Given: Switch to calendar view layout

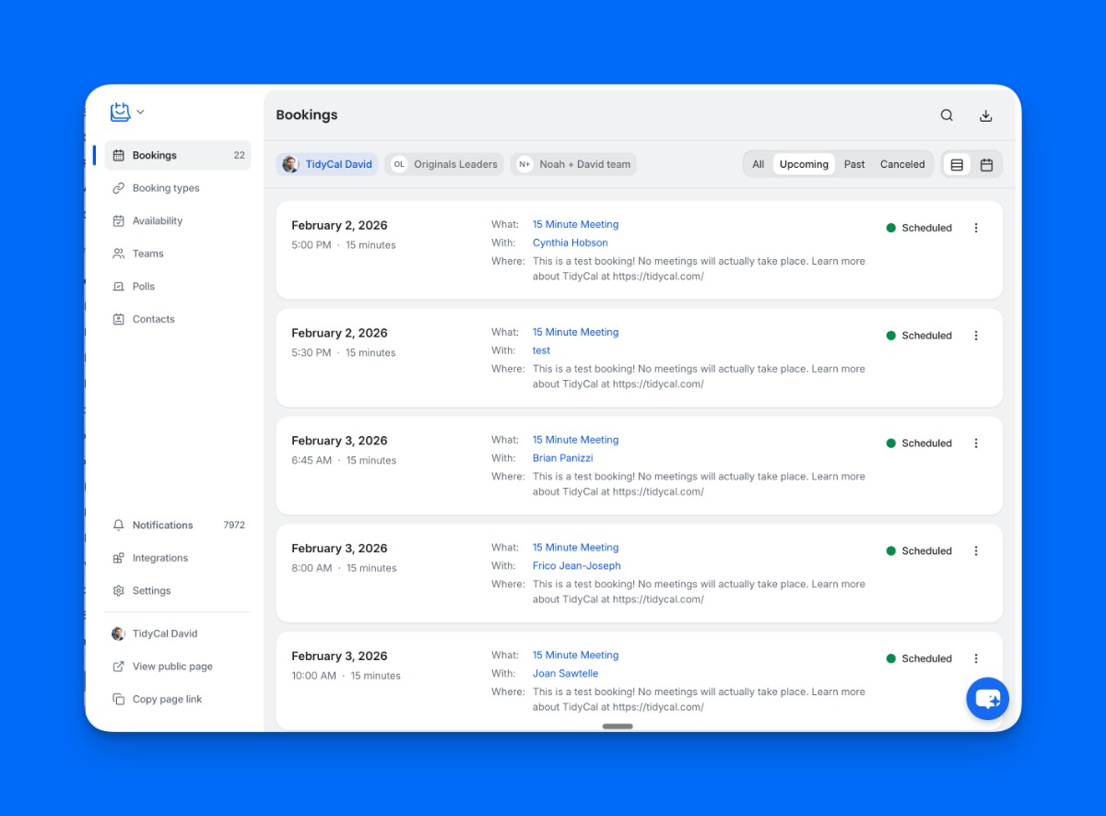Looking at the screenshot, I should 986,165.
